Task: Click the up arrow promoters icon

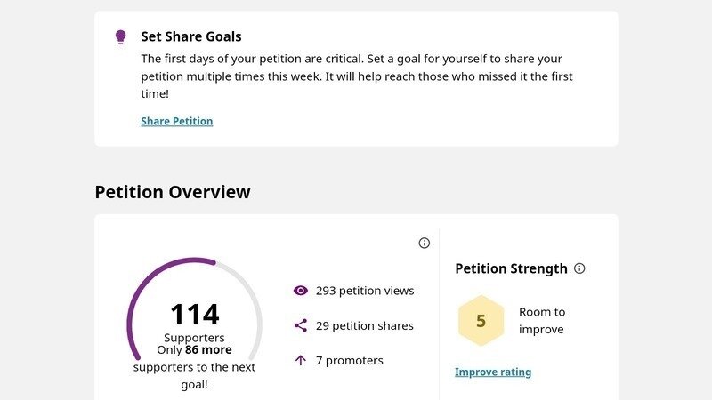Action: click(x=300, y=361)
